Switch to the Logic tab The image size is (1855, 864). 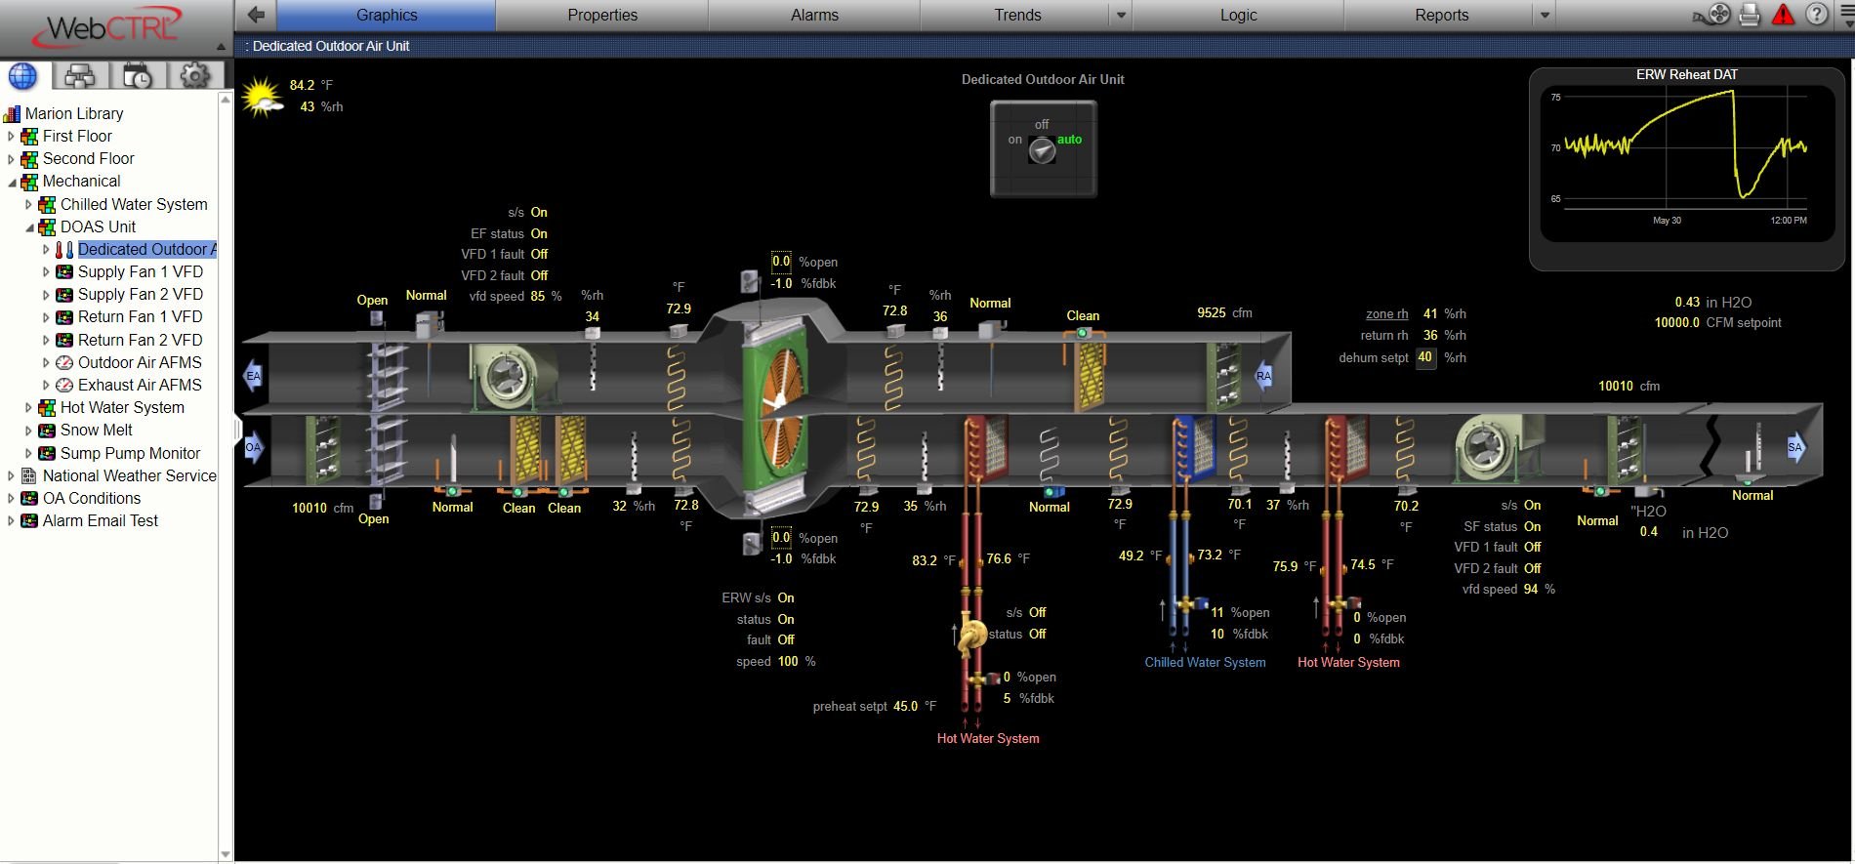pyautogui.click(x=1238, y=16)
